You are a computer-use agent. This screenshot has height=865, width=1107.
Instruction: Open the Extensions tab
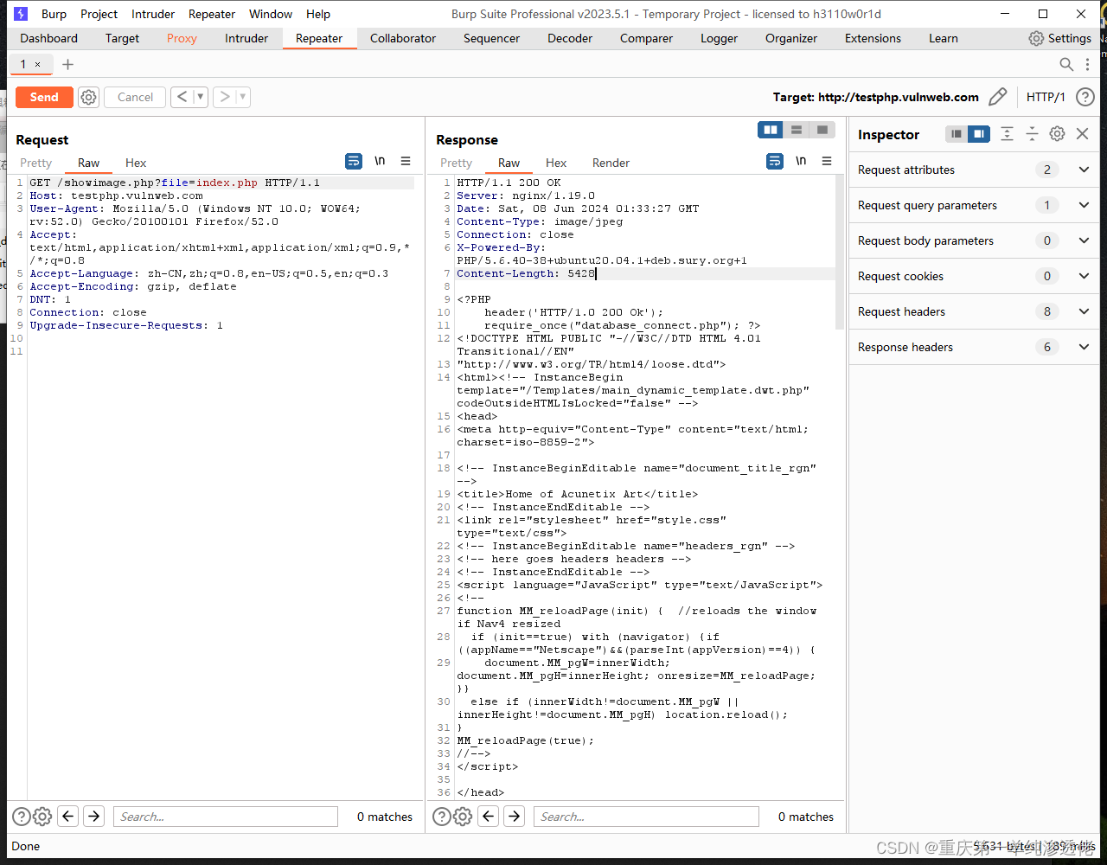tap(873, 38)
